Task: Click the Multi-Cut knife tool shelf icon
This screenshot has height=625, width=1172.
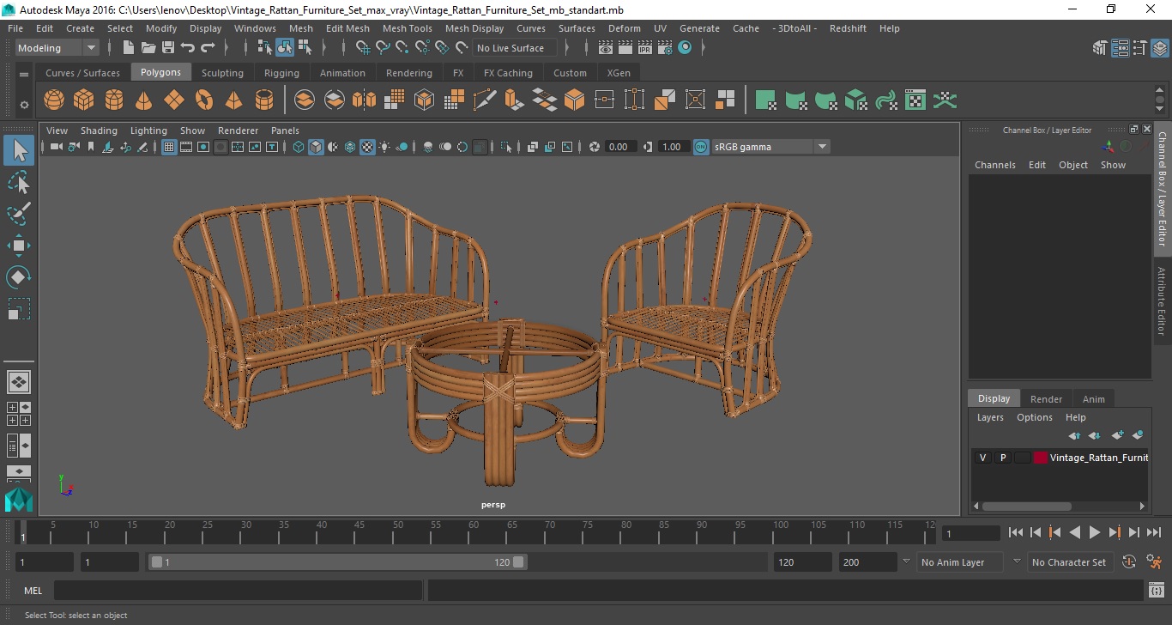Action: pyautogui.click(x=485, y=100)
